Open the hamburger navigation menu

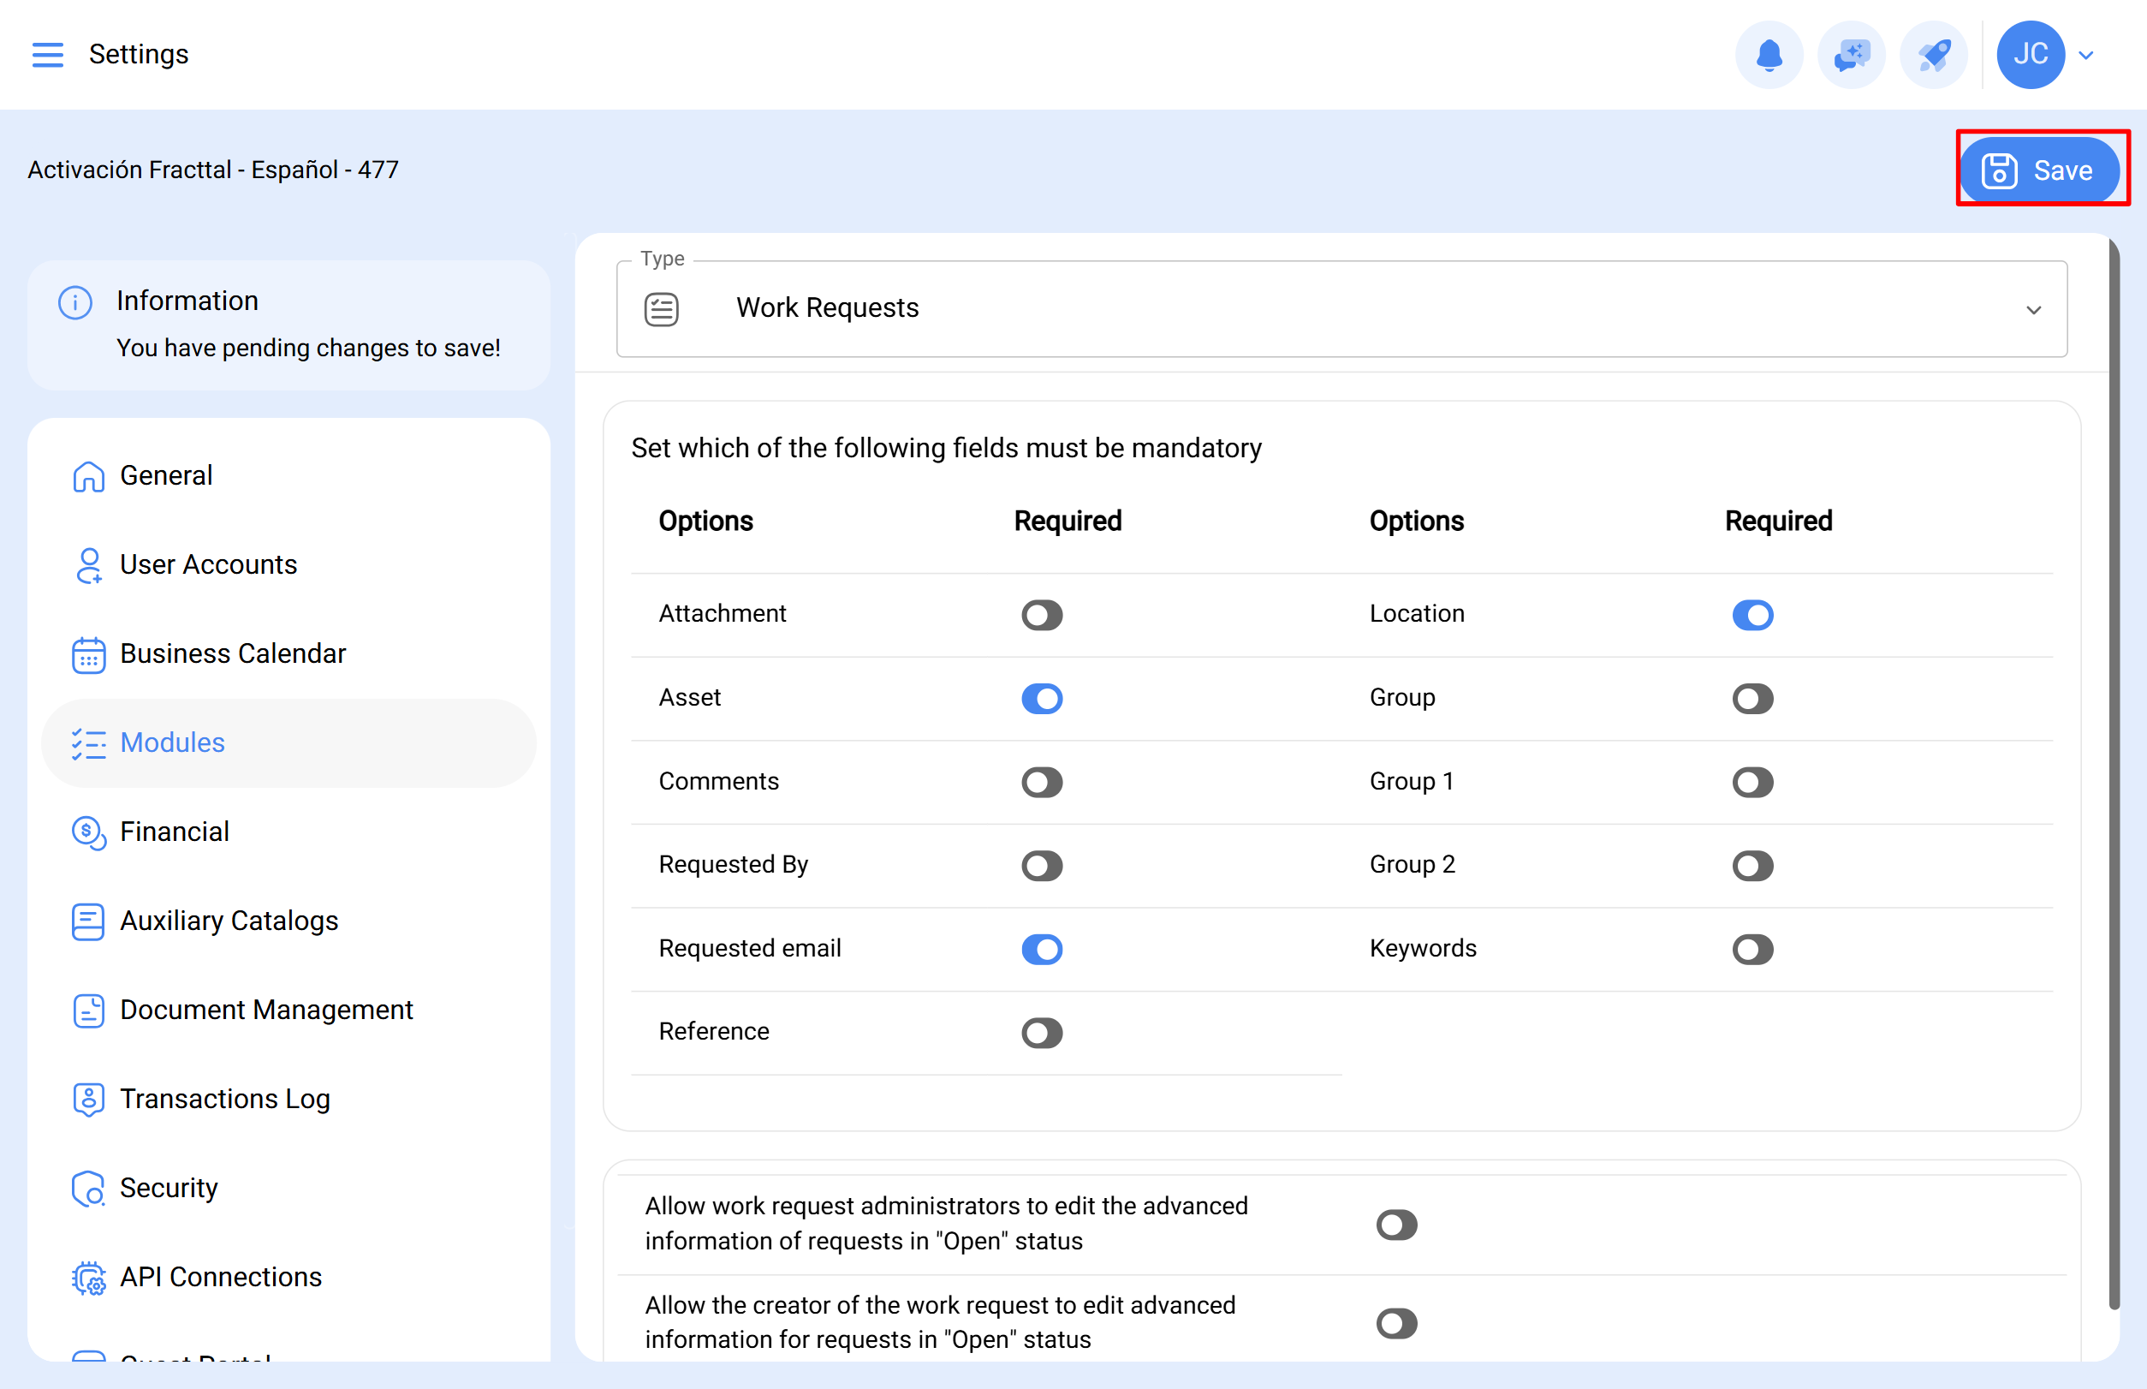coord(47,54)
